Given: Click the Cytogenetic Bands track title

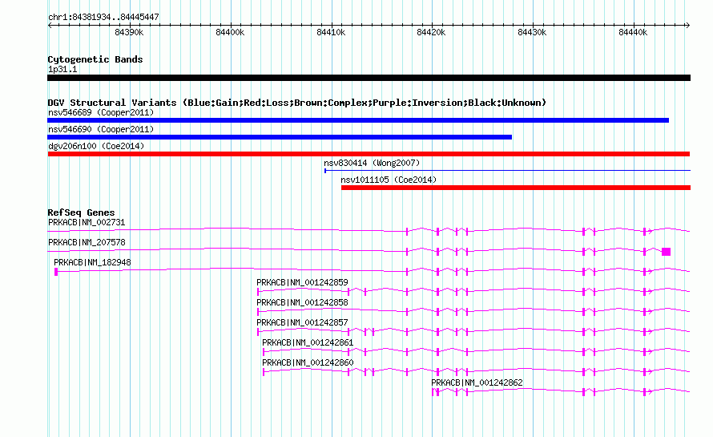Looking at the screenshot, I should click(95, 59).
